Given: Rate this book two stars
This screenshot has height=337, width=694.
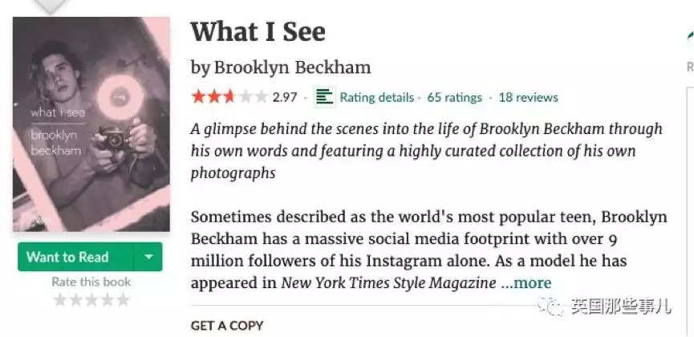Looking at the screenshot, I should (x=75, y=300).
